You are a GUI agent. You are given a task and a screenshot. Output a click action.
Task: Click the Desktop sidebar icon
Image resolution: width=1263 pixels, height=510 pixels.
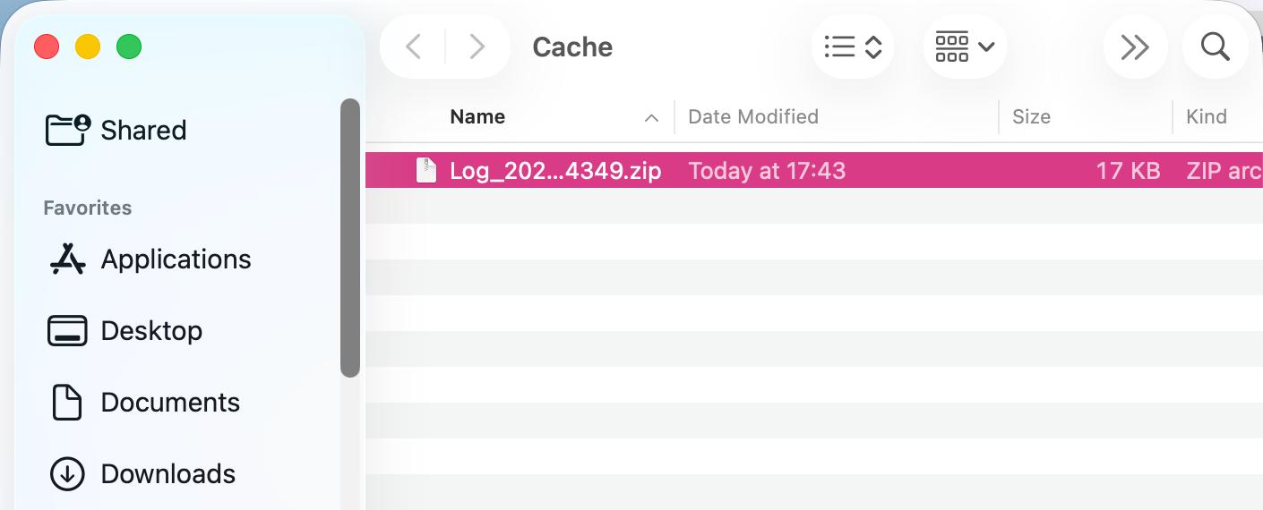[x=67, y=331]
